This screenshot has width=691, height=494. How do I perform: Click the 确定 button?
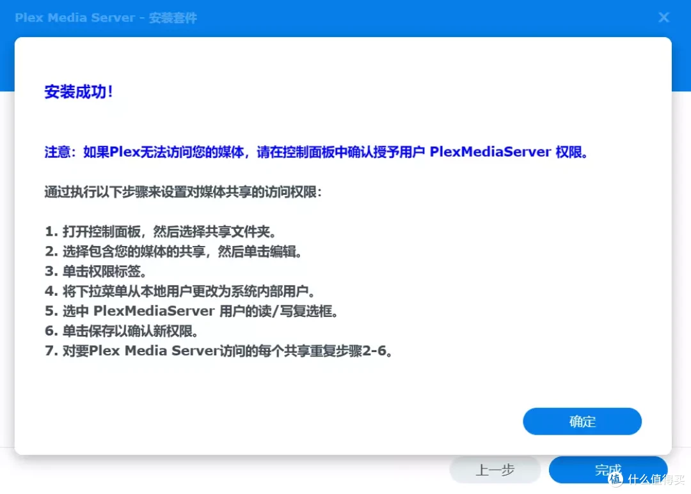pos(582,421)
